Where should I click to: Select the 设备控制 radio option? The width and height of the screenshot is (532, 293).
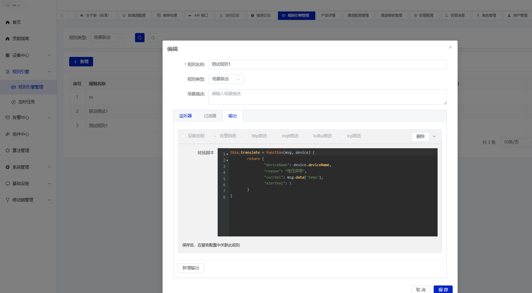coord(193,136)
